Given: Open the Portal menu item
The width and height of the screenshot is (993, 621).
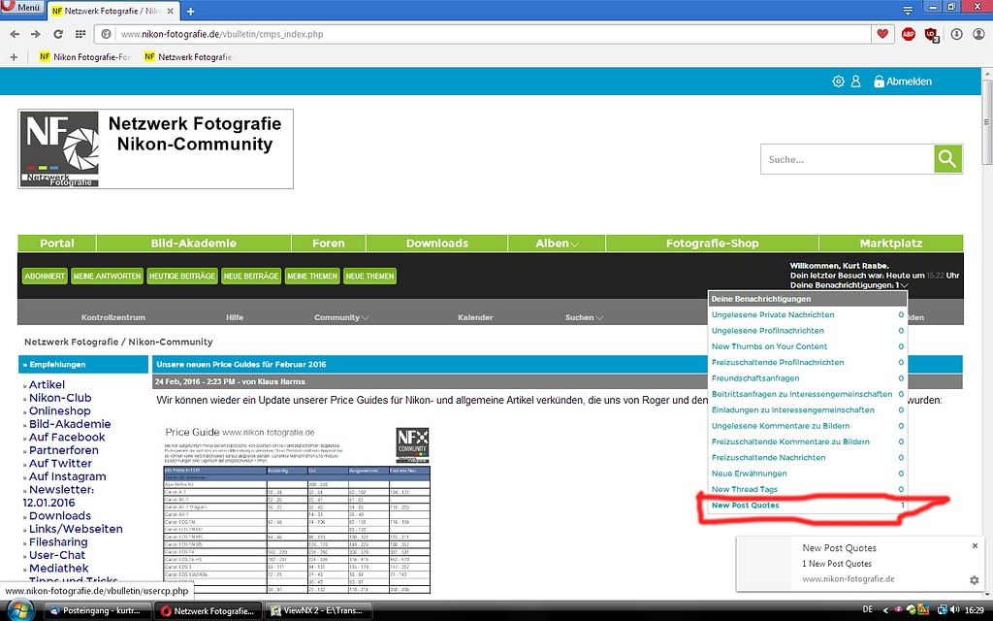Looking at the screenshot, I should pyautogui.click(x=57, y=244).
